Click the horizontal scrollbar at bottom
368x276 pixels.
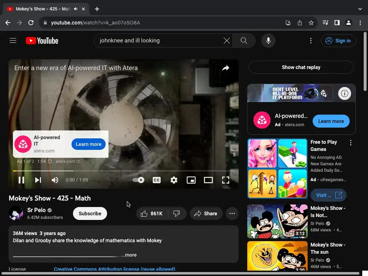(181, 273)
